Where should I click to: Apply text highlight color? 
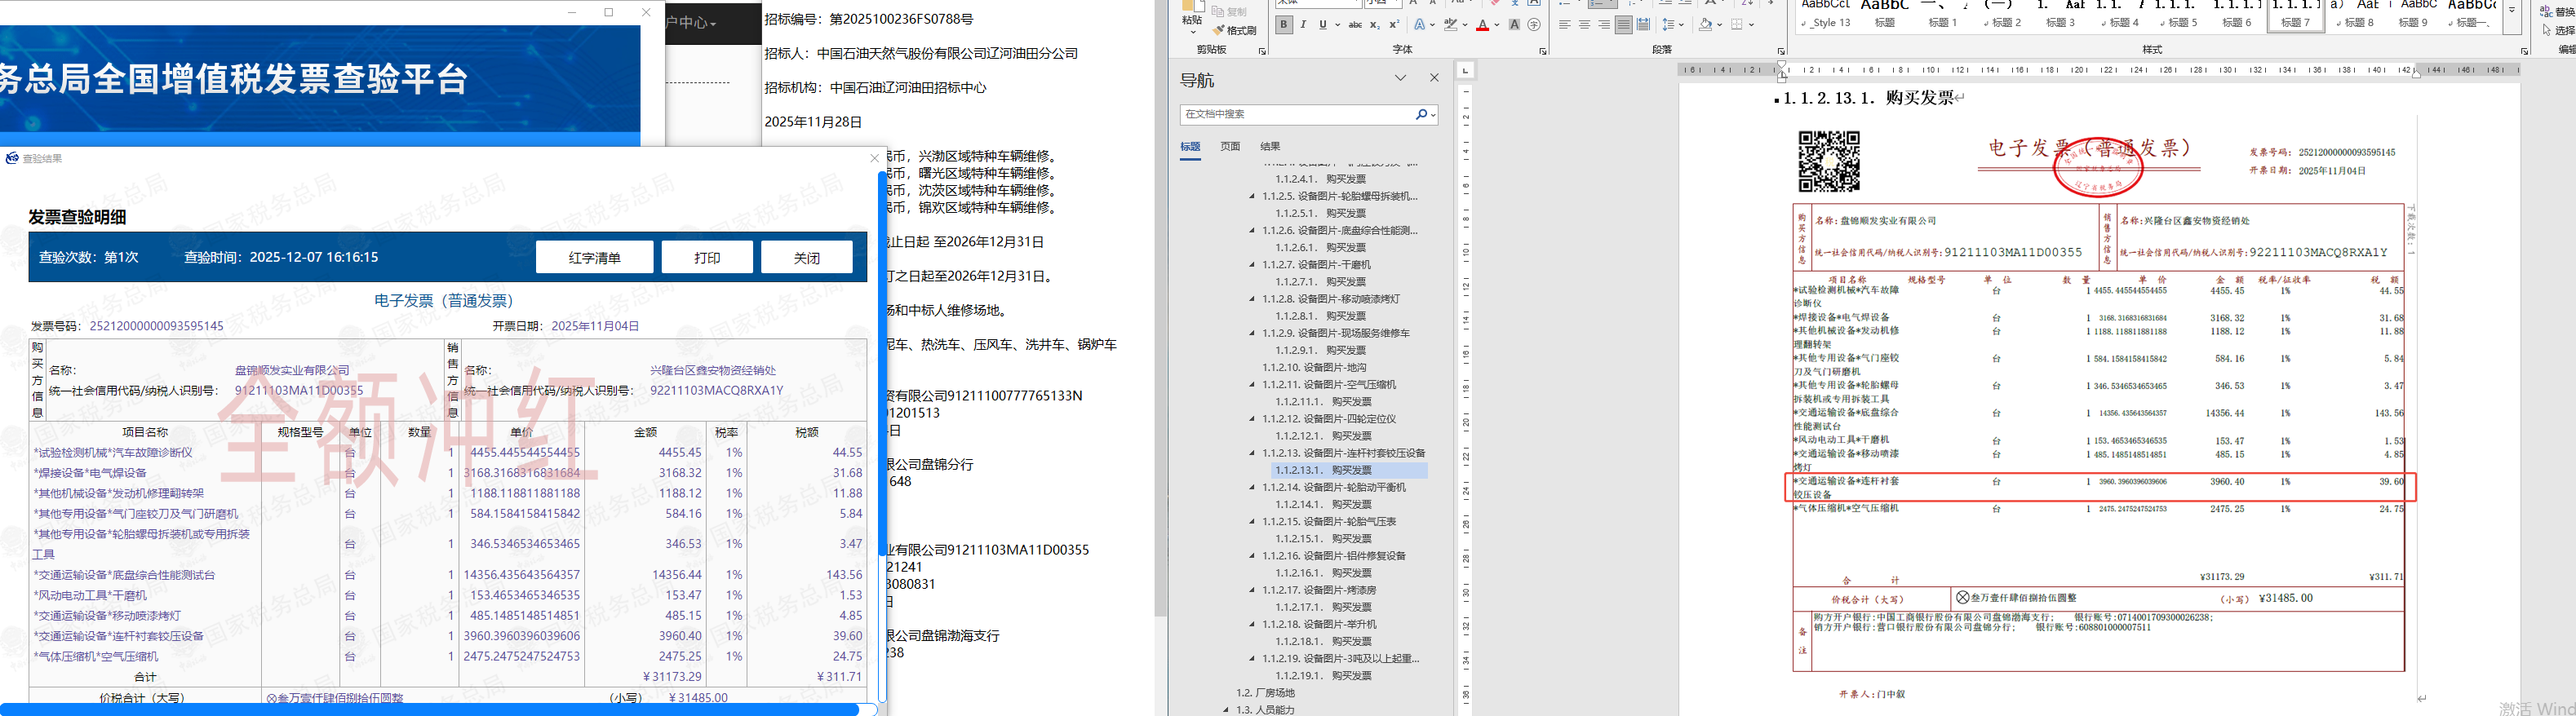pyautogui.click(x=1450, y=25)
